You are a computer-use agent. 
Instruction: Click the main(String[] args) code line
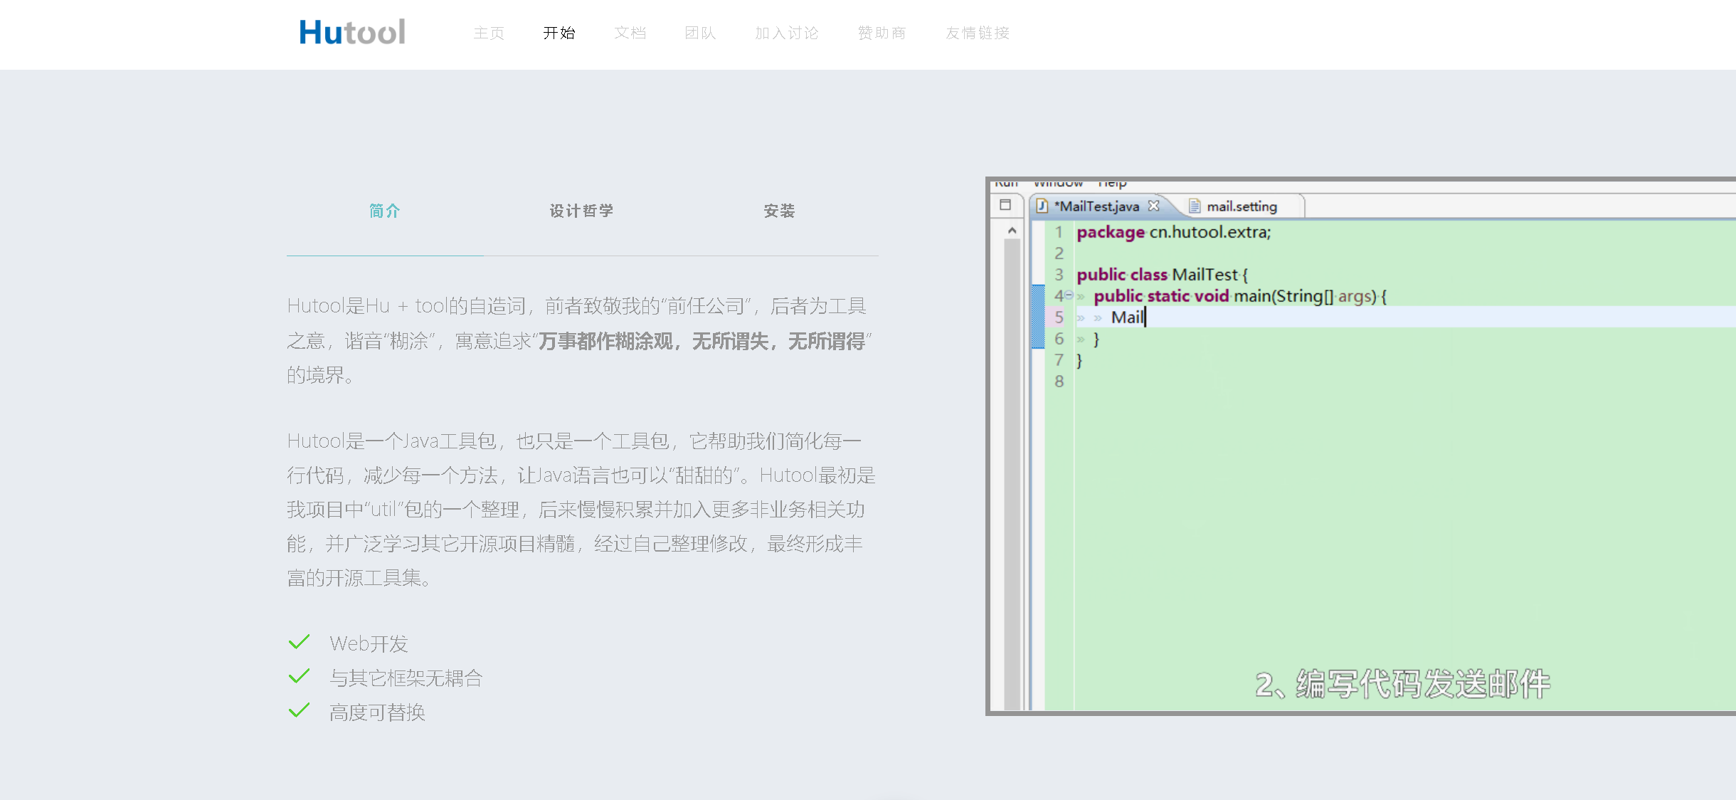(x=1240, y=296)
